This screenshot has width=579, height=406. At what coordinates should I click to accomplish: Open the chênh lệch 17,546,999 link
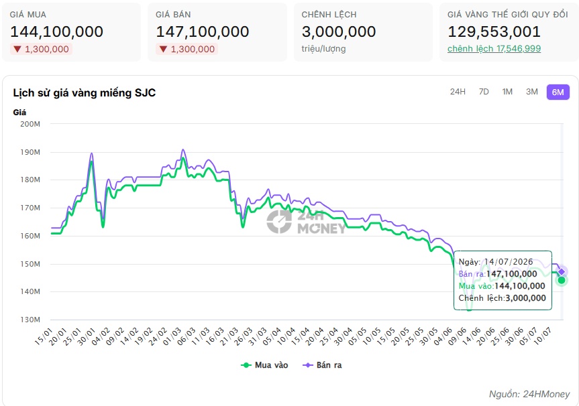click(494, 49)
